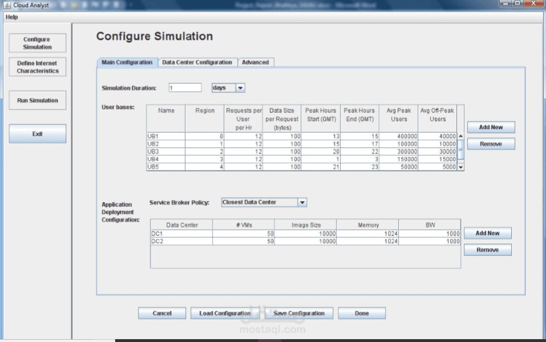Click UB2 Peak Hours Start value 15

point(321,144)
